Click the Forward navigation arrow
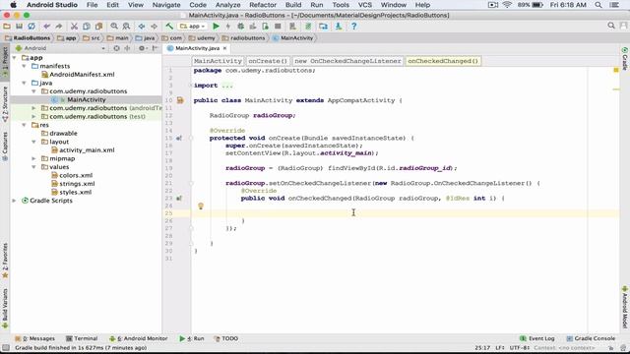The width and height of the screenshot is (630, 354). 154,27
